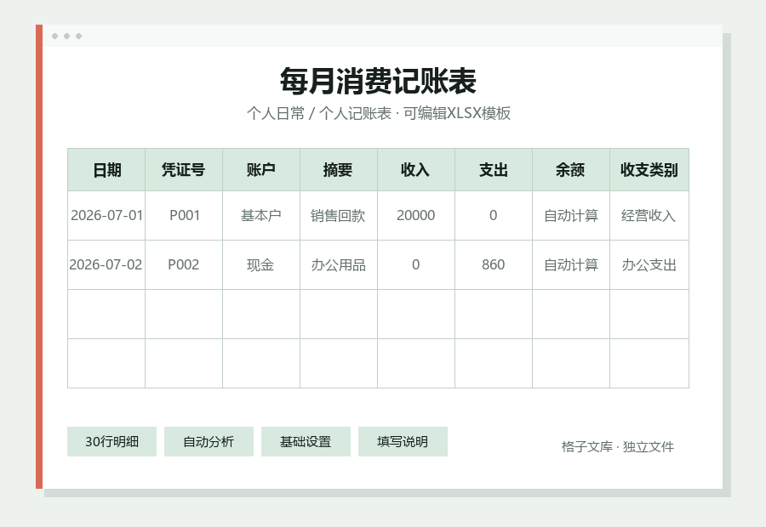This screenshot has height=527, width=766.
Task: Click the 基本户 account cell
Action: click(261, 216)
